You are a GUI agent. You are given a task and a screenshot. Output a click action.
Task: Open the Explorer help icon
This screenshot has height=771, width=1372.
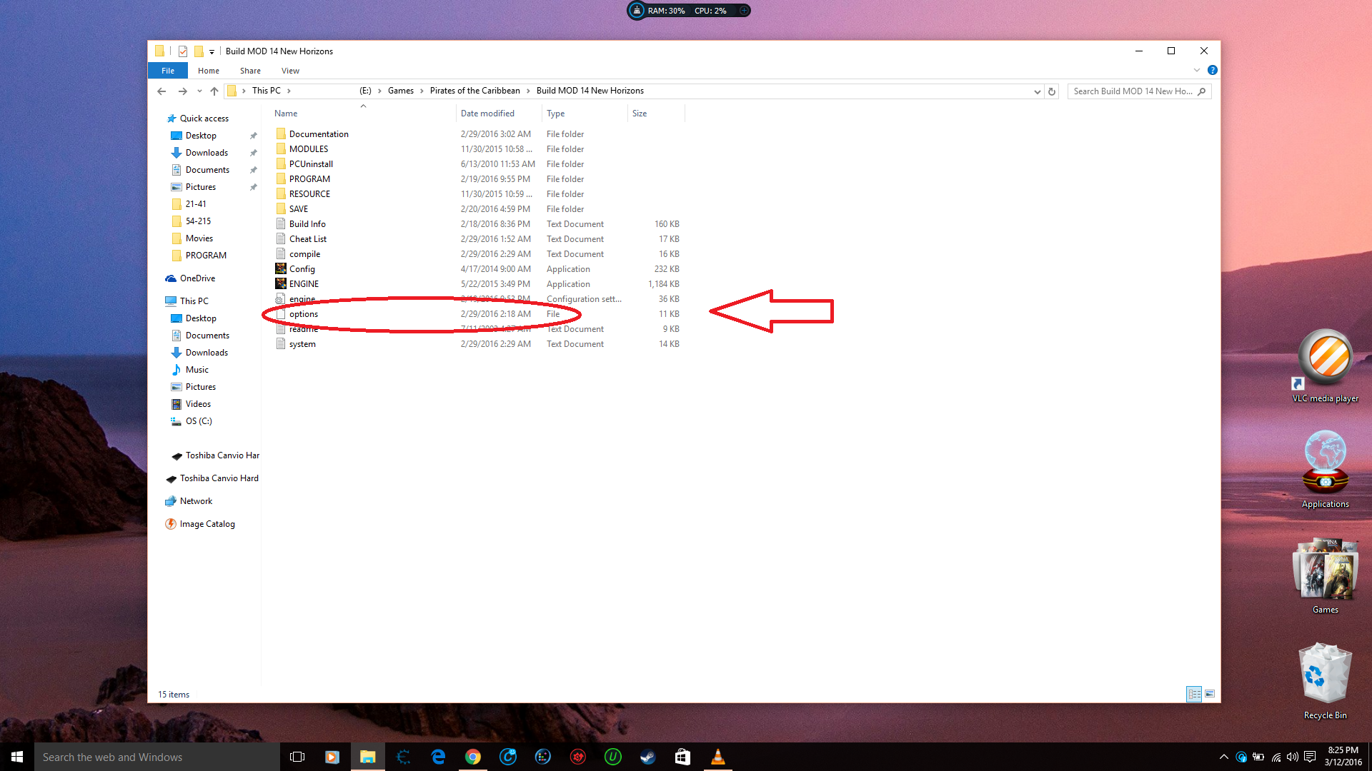point(1212,70)
